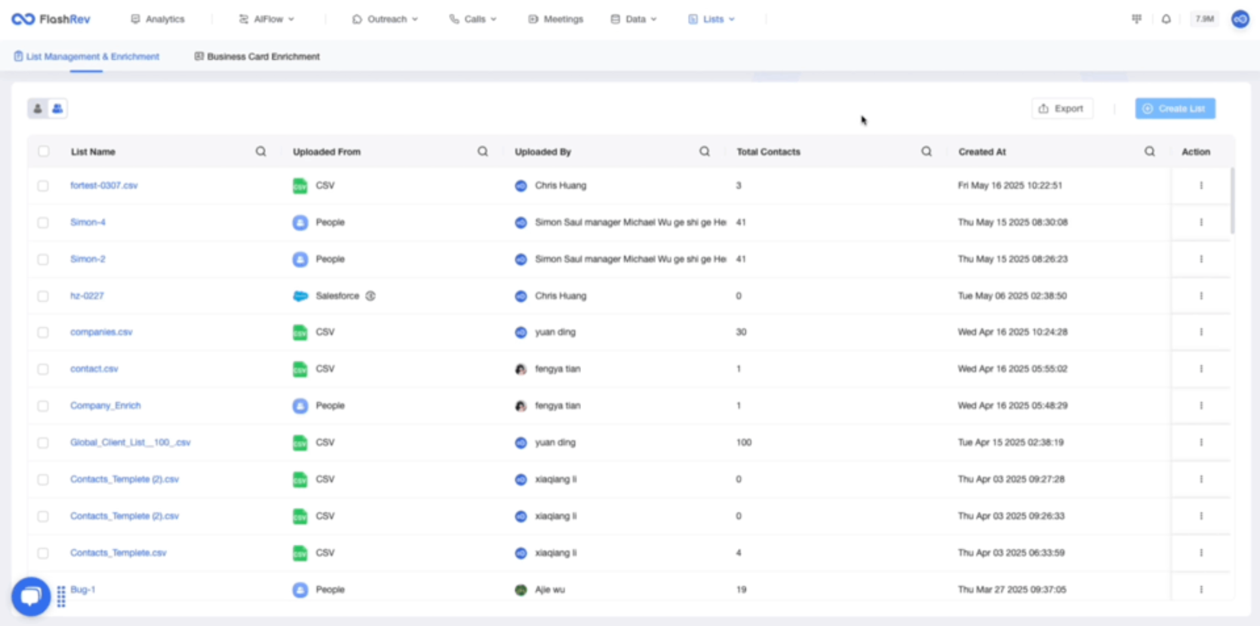Open the user profile avatar
Screen dimensions: 1260x626
[1240, 19]
